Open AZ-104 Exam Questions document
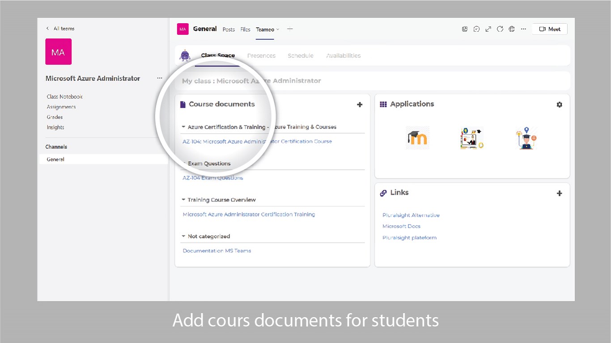Image resolution: width=611 pixels, height=343 pixels. tap(213, 178)
